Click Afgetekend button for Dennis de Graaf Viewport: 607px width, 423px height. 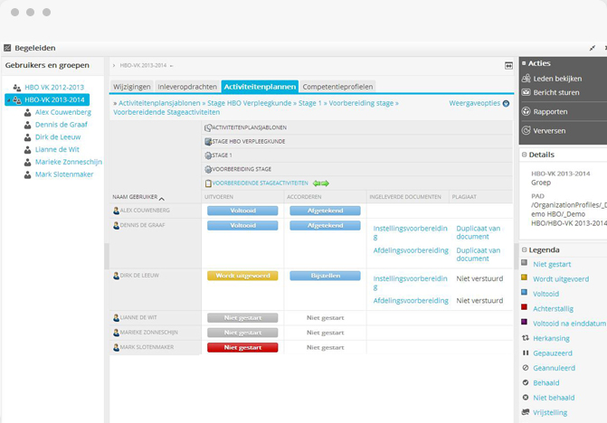click(x=325, y=225)
